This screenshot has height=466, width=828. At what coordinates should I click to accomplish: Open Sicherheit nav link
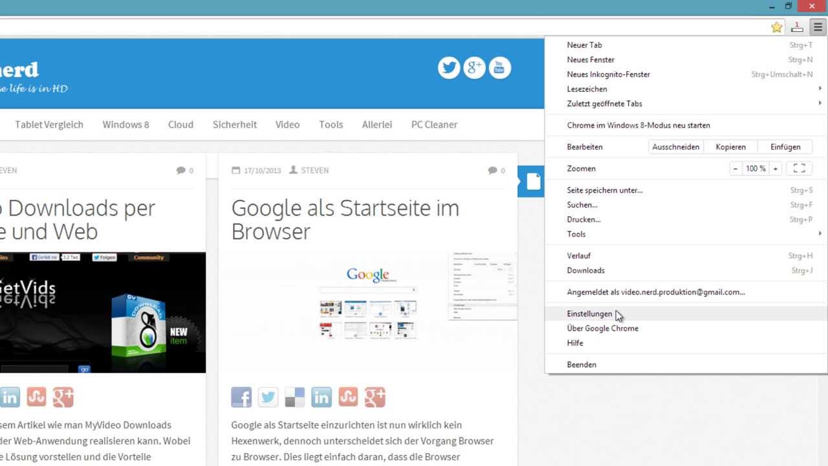point(235,124)
